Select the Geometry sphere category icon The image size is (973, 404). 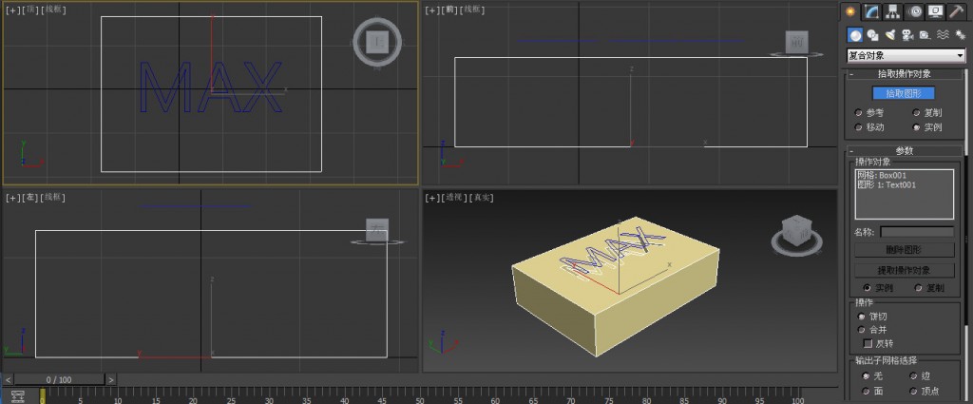855,35
